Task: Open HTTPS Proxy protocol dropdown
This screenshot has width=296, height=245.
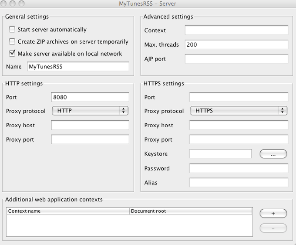Action: 239,111
